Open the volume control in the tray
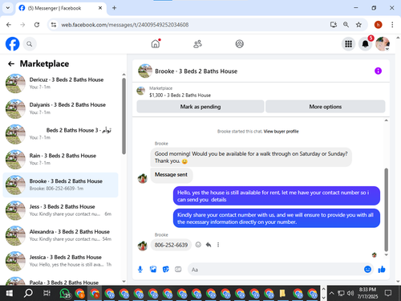This screenshot has width=401, height=301. [350, 293]
